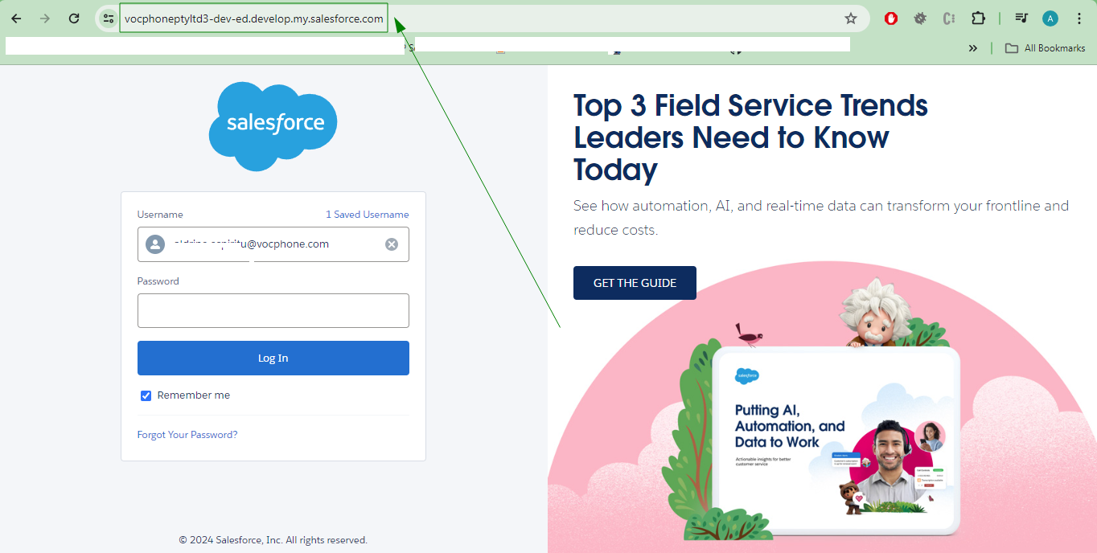This screenshot has width=1097, height=553.
Task: Expand hidden bookmarks with the chevron
Action: point(973,47)
